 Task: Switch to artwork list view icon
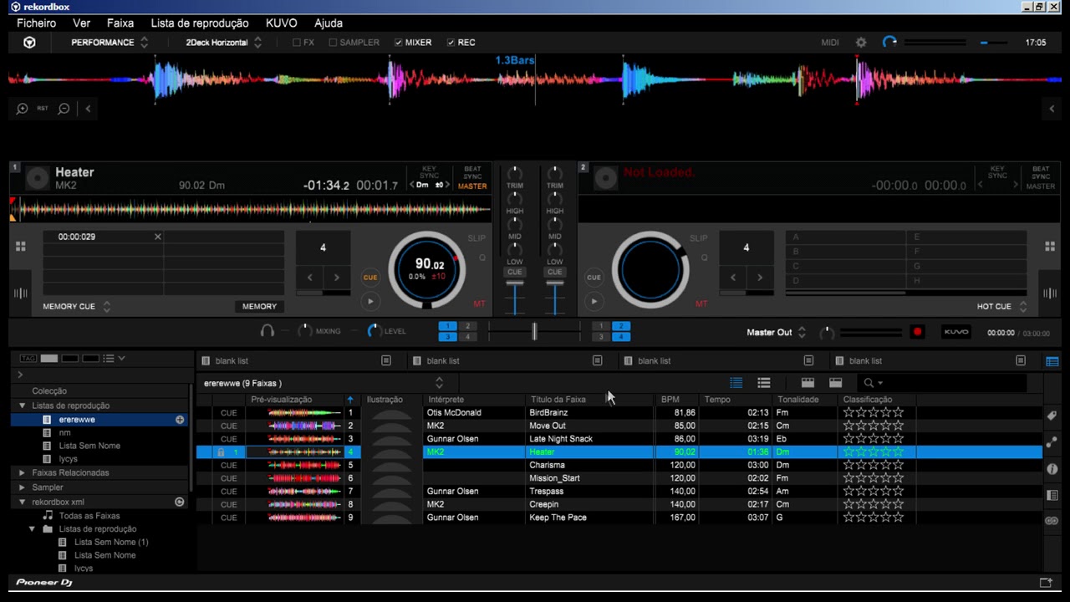[x=764, y=383]
